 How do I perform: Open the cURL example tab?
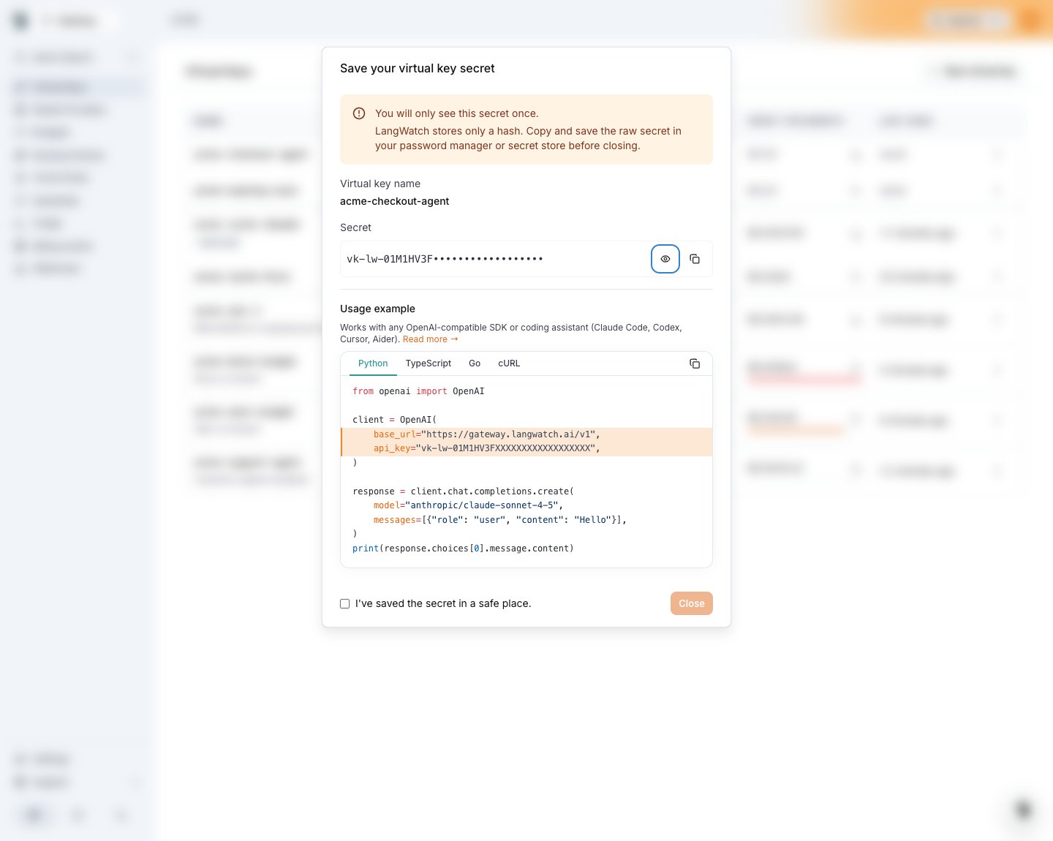tap(509, 363)
